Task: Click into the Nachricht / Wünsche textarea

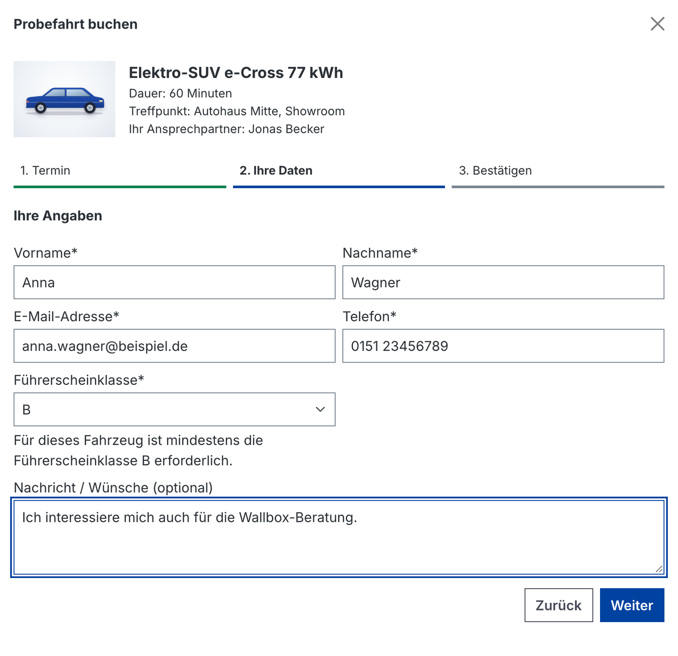Action: coord(339,537)
